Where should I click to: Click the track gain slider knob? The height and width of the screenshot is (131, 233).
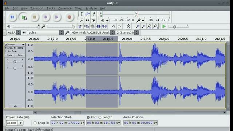15,61
